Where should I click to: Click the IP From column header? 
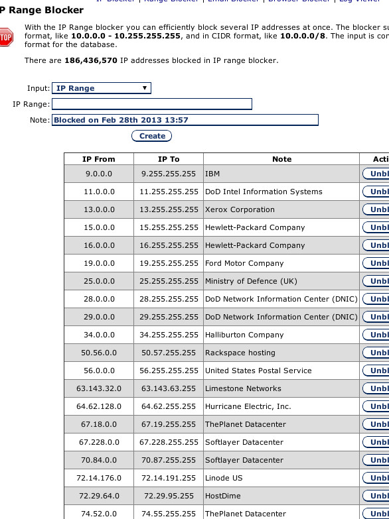coord(99,159)
